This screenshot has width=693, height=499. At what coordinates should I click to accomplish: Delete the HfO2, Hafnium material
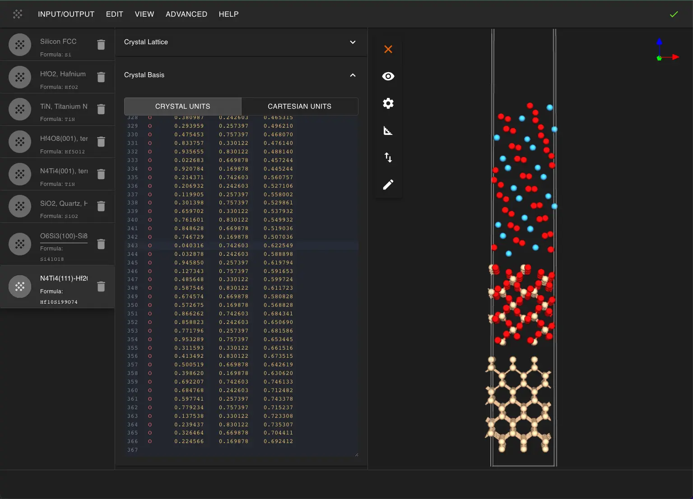[101, 77]
